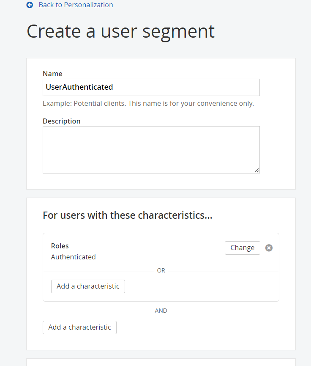
Task: Select the Authenticated role text
Action: click(x=74, y=257)
